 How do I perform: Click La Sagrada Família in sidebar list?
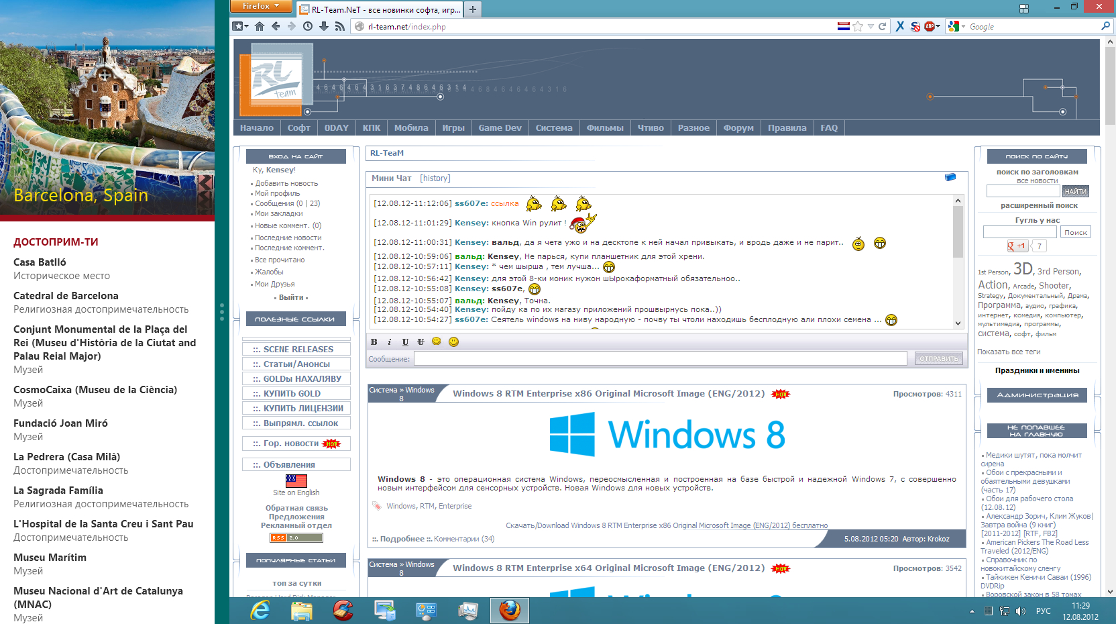coord(58,490)
